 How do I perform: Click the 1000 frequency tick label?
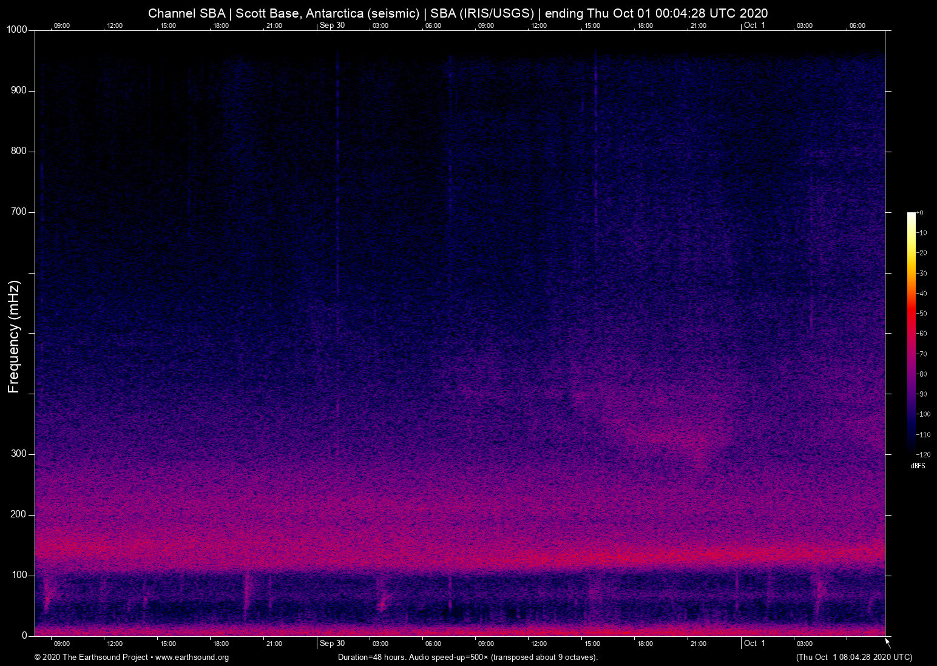tap(16, 29)
